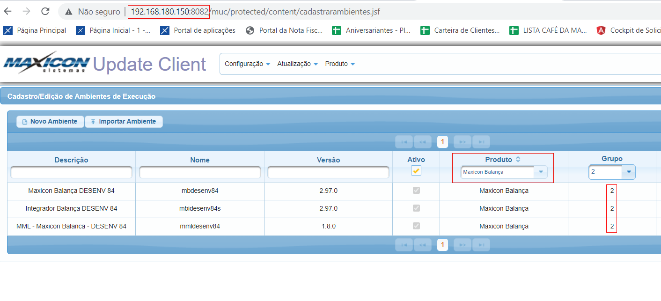Go to first page in top paginator
The image size is (661, 301).
[x=404, y=141]
